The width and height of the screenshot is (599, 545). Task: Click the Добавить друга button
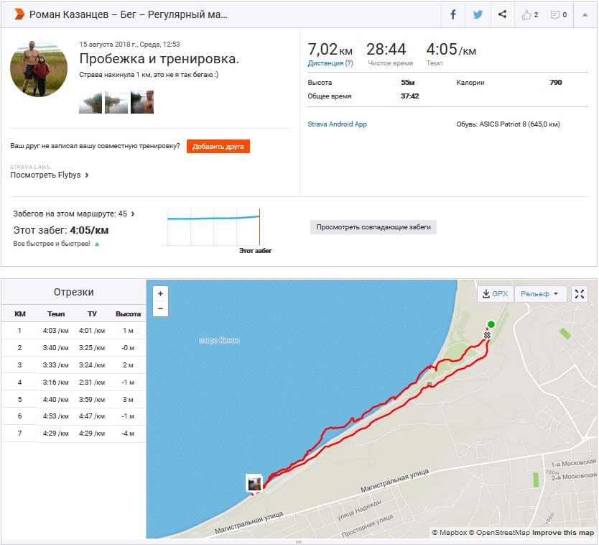218,147
